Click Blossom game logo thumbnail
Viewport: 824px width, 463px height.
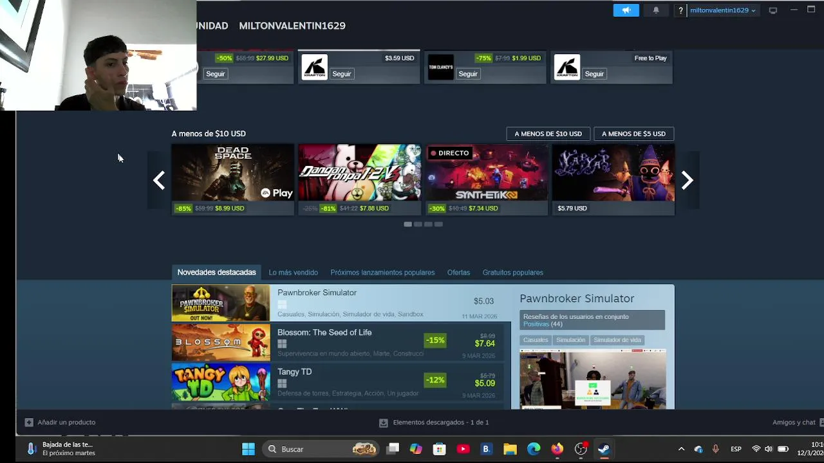pyautogui.click(x=221, y=342)
